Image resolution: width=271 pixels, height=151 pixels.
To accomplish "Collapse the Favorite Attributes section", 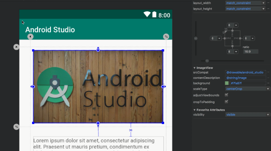I will coord(194,110).
